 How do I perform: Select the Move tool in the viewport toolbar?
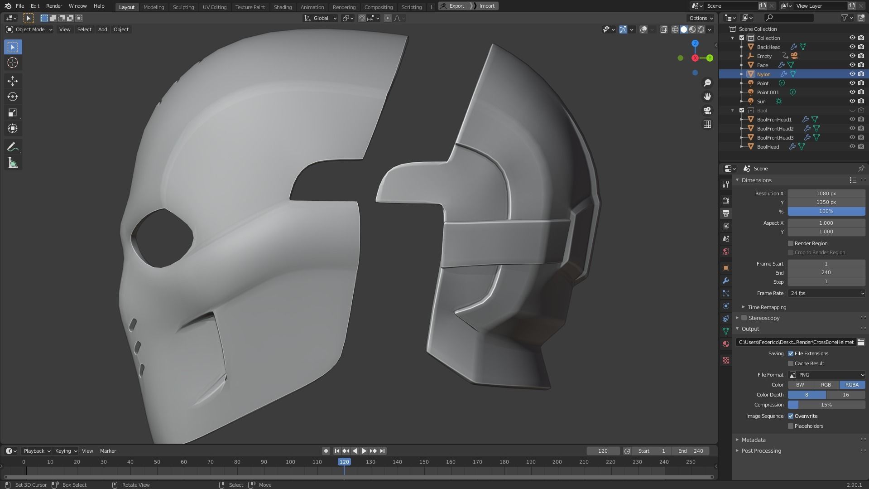coord(13,81)
